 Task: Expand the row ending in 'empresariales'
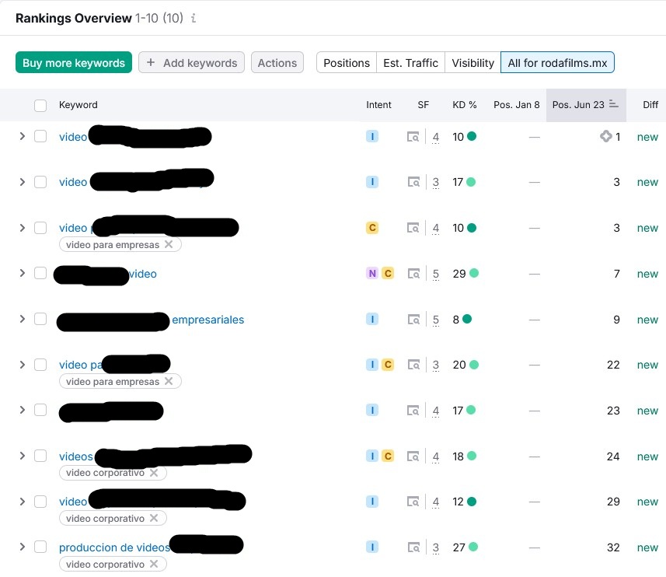point(22,320)
